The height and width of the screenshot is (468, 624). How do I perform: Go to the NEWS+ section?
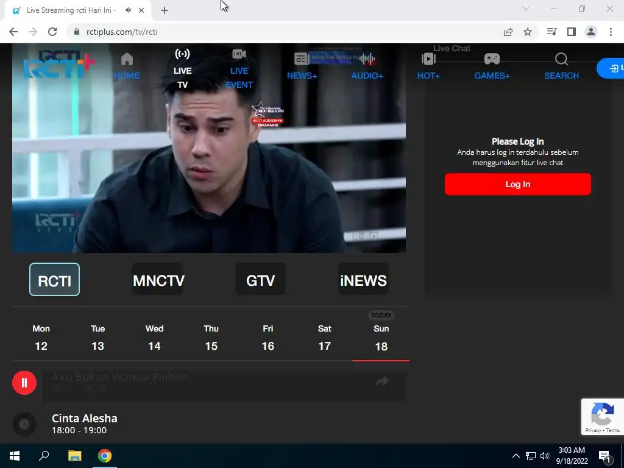pyautogui.click(x=302, y=66)
